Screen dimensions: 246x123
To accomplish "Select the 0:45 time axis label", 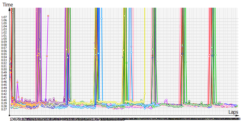I will click(4, 85).
